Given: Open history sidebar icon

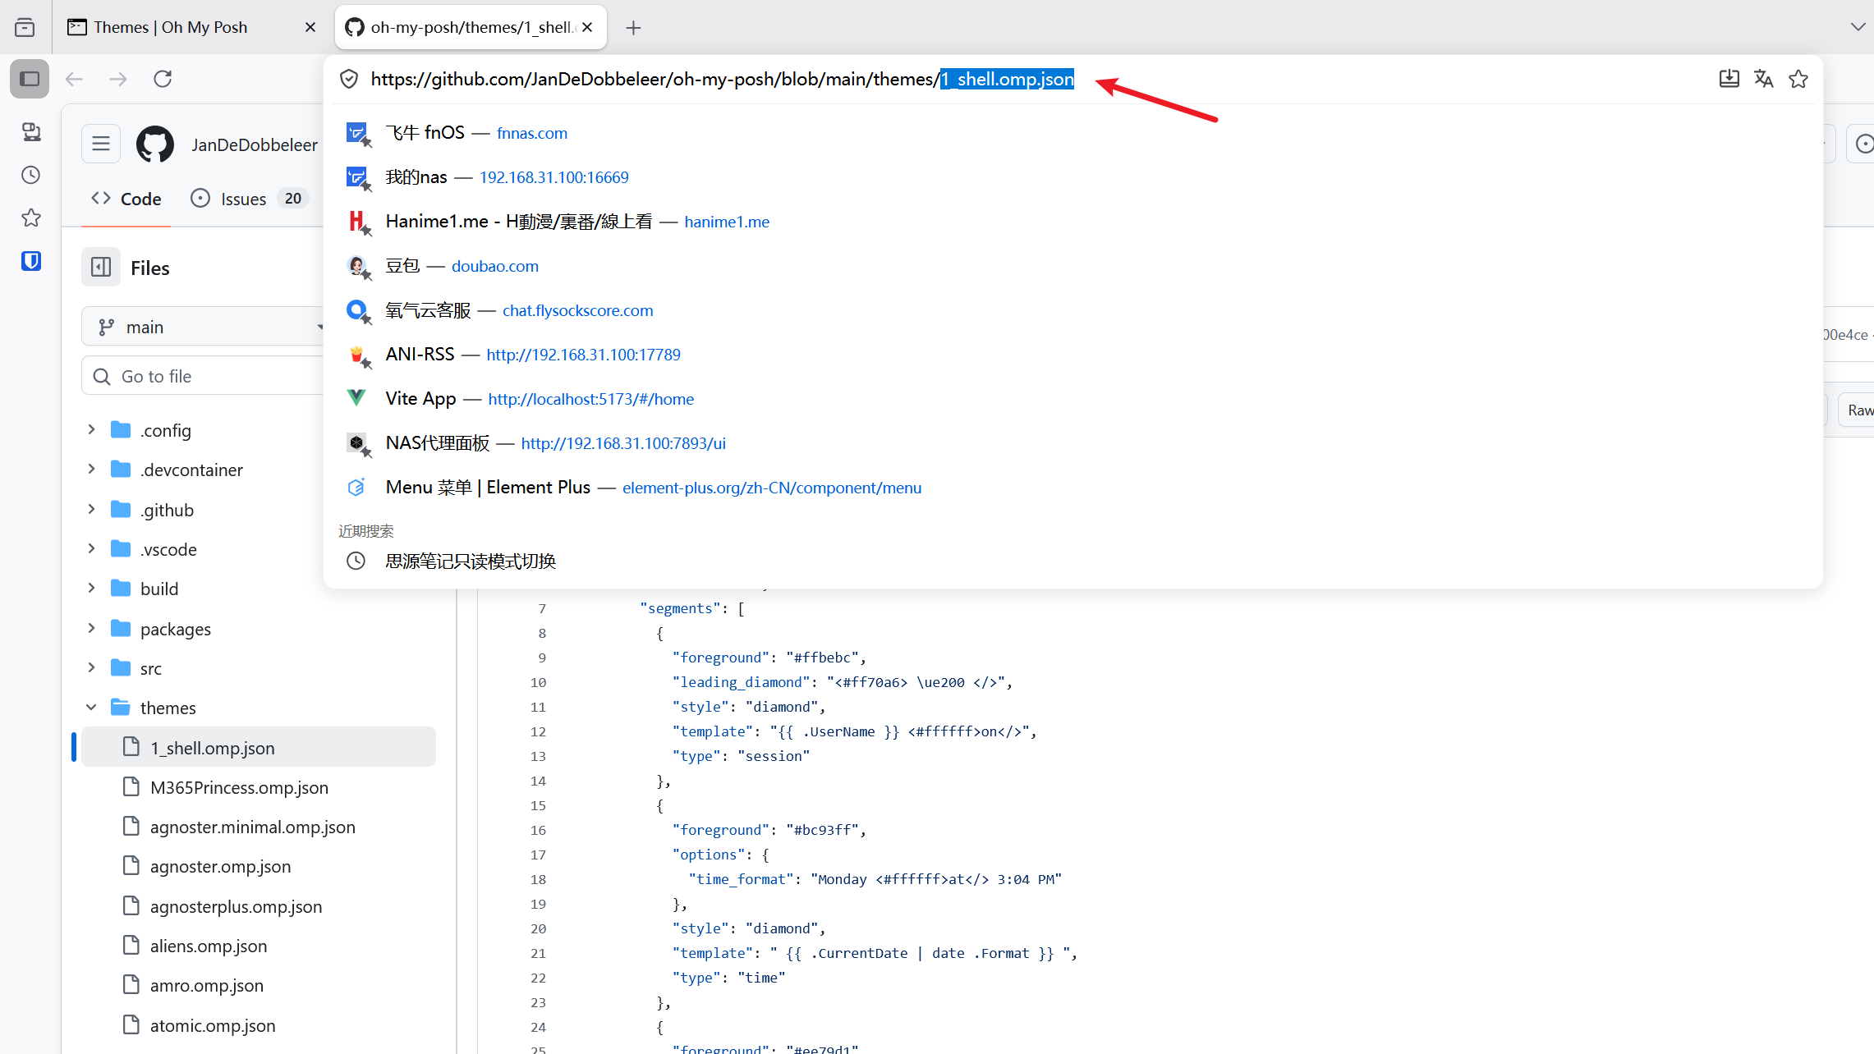Looking at the screenshot, I should 31,175.
